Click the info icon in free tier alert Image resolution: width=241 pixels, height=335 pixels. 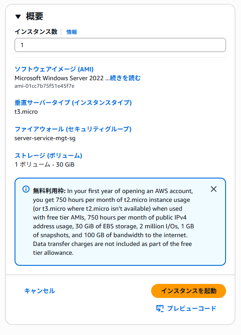(x=26, y=189)
